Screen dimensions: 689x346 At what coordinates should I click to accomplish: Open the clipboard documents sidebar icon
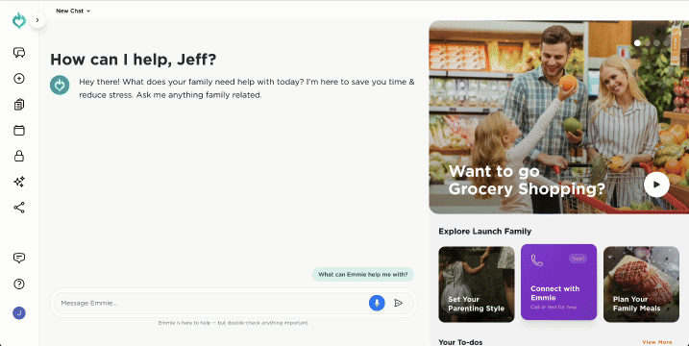tap(19, 104)
